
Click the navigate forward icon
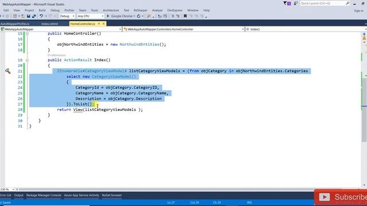(x=7, y=16)
